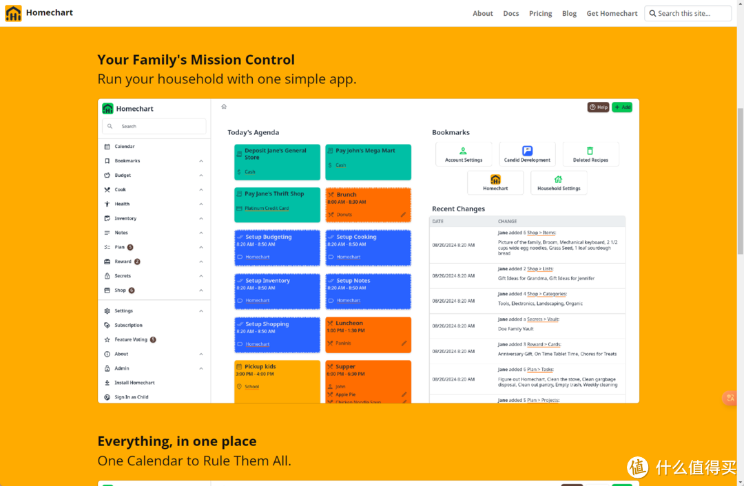Click the home breadcrumb icon in app
The height and width of the screenshot is (486, 744).
(x=224, y=107)
